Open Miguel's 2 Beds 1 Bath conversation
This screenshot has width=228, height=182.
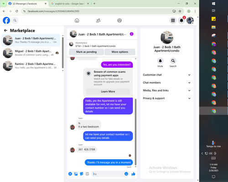coord(31,53)
